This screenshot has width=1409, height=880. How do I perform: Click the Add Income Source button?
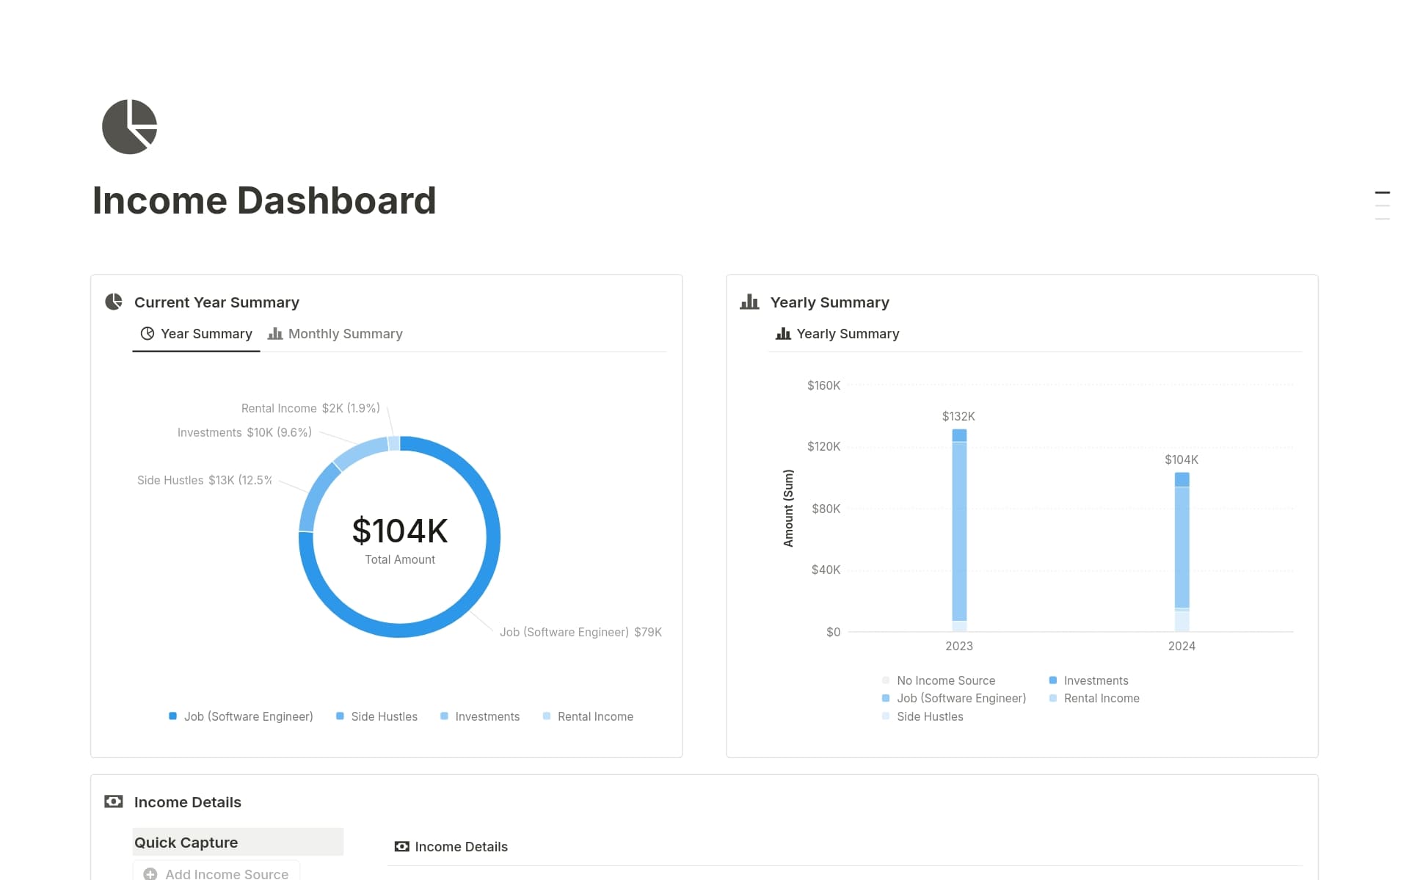215,873
